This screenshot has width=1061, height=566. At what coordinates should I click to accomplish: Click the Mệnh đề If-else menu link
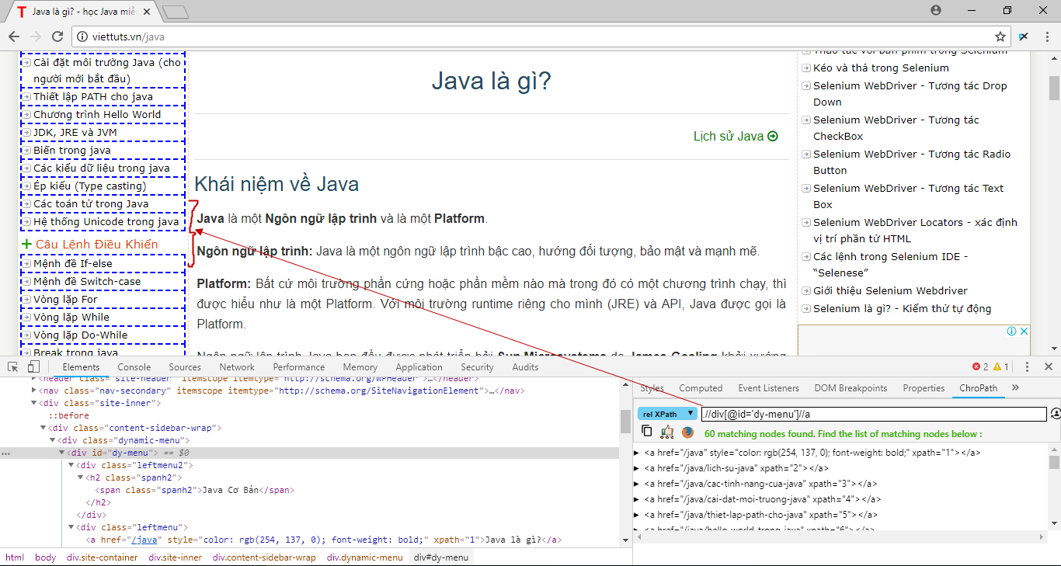click(x=72, y=264)
